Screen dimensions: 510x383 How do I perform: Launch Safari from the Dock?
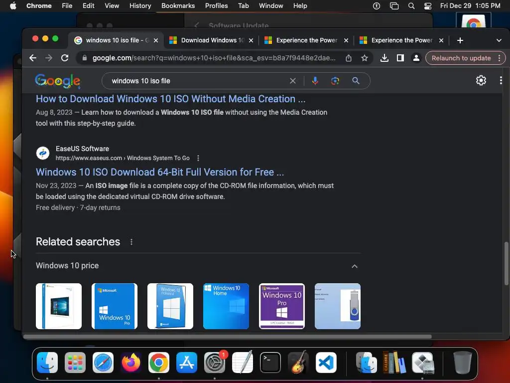(x=103, y=363)
